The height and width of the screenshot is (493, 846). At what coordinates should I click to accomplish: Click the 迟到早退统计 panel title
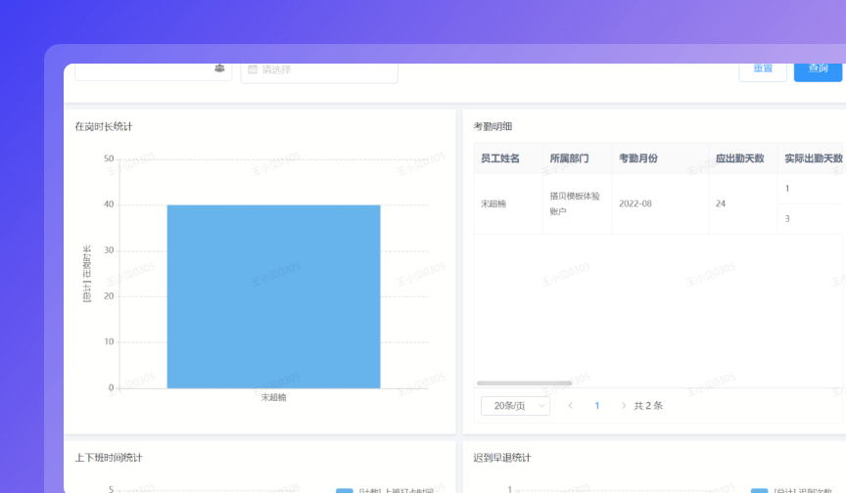pyautogui.click(x=502, y=458)
